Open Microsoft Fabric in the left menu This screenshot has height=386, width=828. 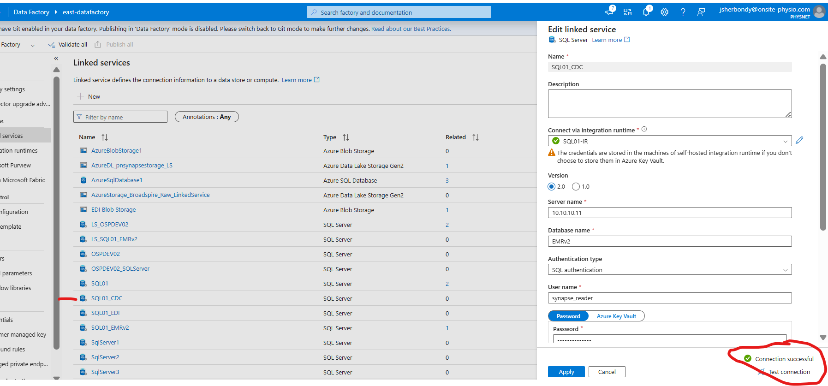(x=23, y=180)
